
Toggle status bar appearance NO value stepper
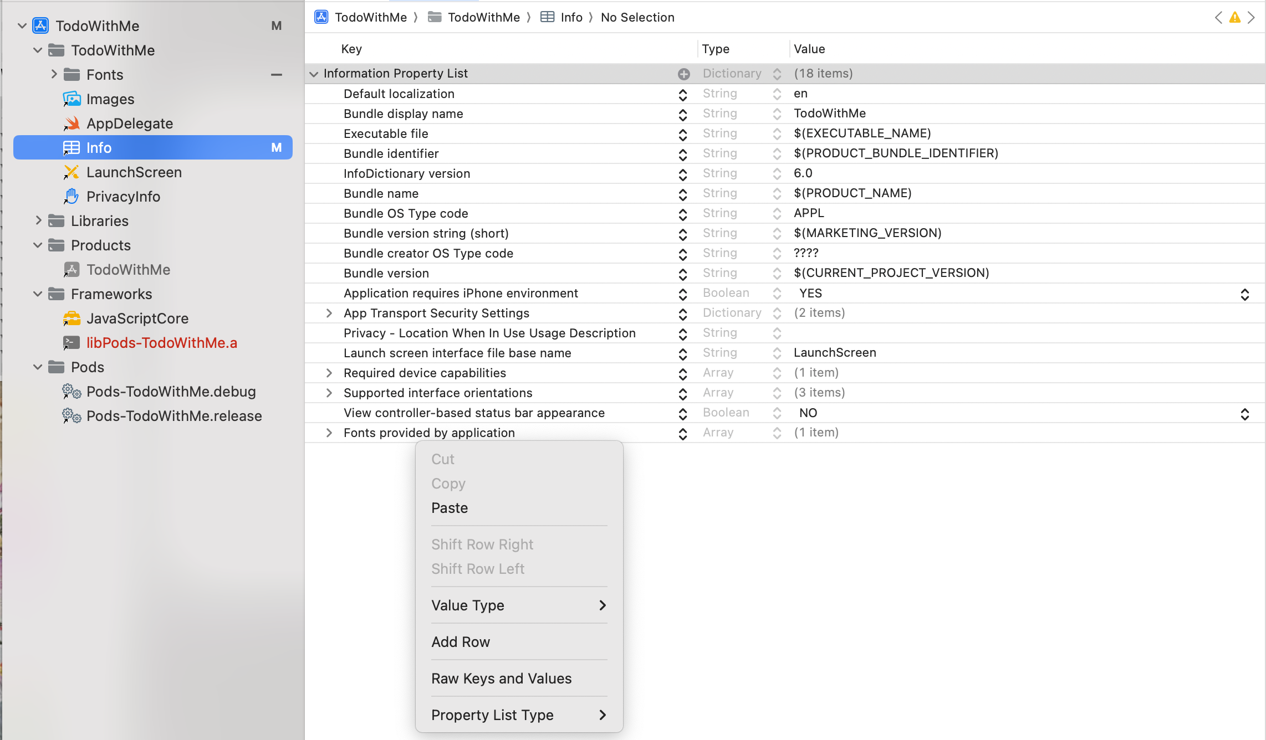1244,413
